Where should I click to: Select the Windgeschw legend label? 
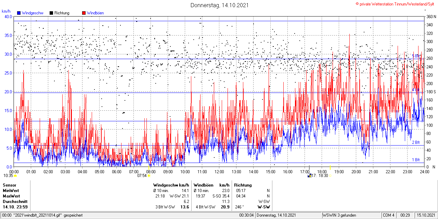[33, 13]
